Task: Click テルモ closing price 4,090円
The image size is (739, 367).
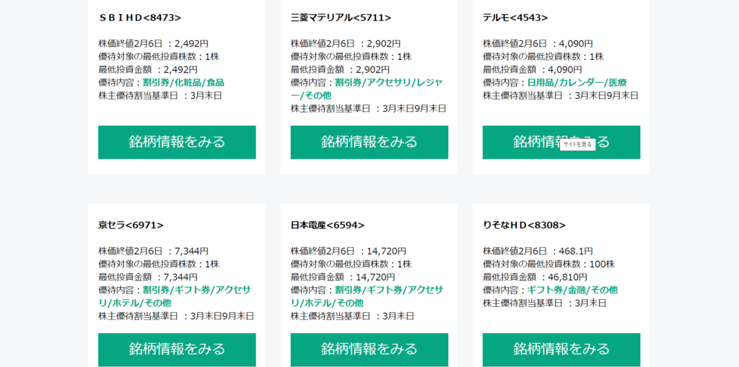Action: (576, 44)
